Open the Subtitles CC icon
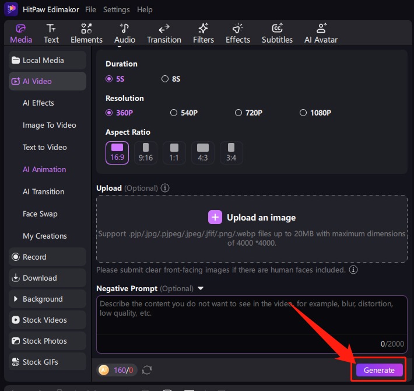The width and height of the screenshot is (414, 391). [x=277, y=29]
